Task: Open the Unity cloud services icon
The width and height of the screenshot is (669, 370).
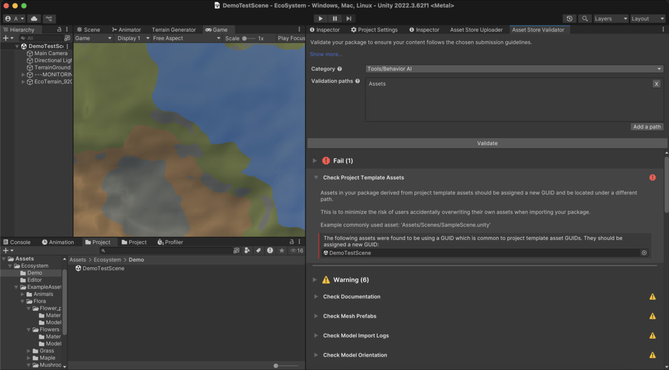Action: (x=33, y=18)
